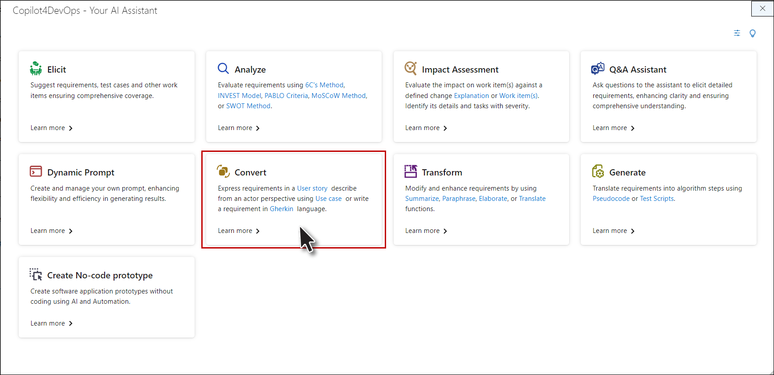Viewport: 774px width, 375px height.
Task: Click the Transform card title
Action: (x=442, y=172)
